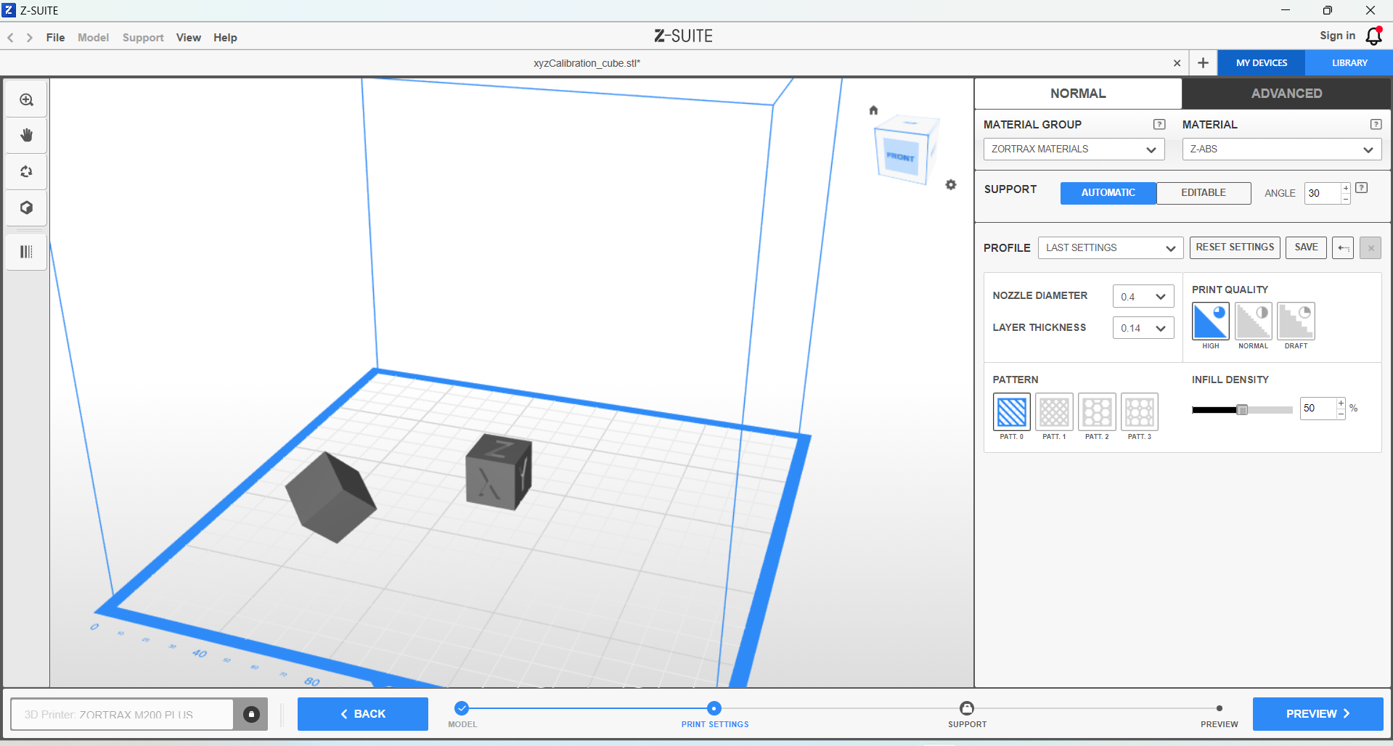1393x746 pixels.
Task: Select the XYZ calibration cube model
Action: [499, 472]
